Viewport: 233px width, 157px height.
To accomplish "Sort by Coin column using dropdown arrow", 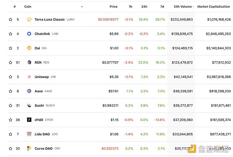I will (82, 7).
